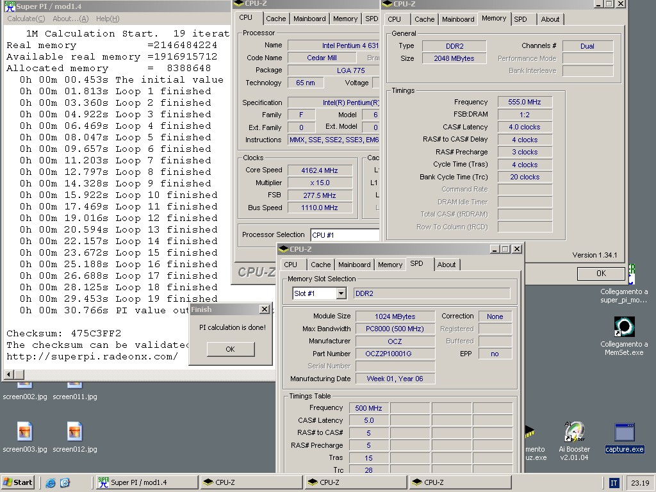
Task: Switch to first CPU-Z taskbar button
Action: 251,482
